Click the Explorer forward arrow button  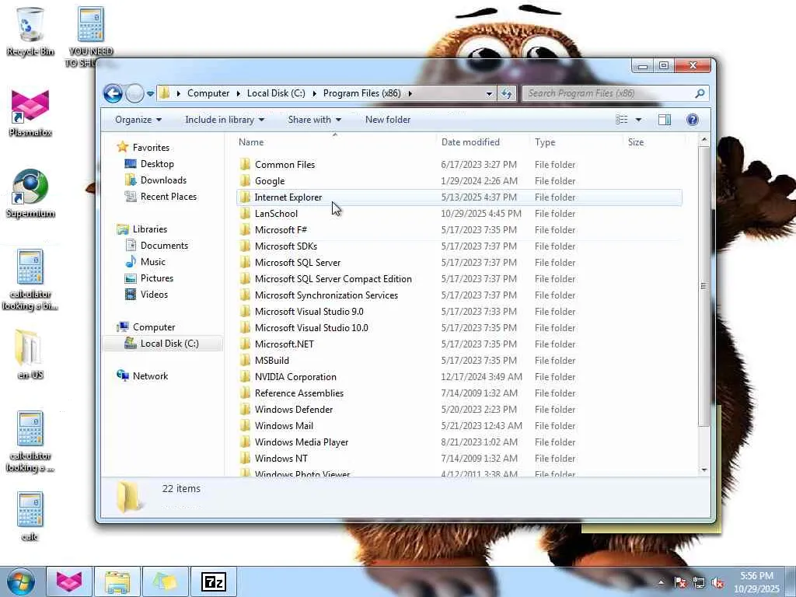134,93
